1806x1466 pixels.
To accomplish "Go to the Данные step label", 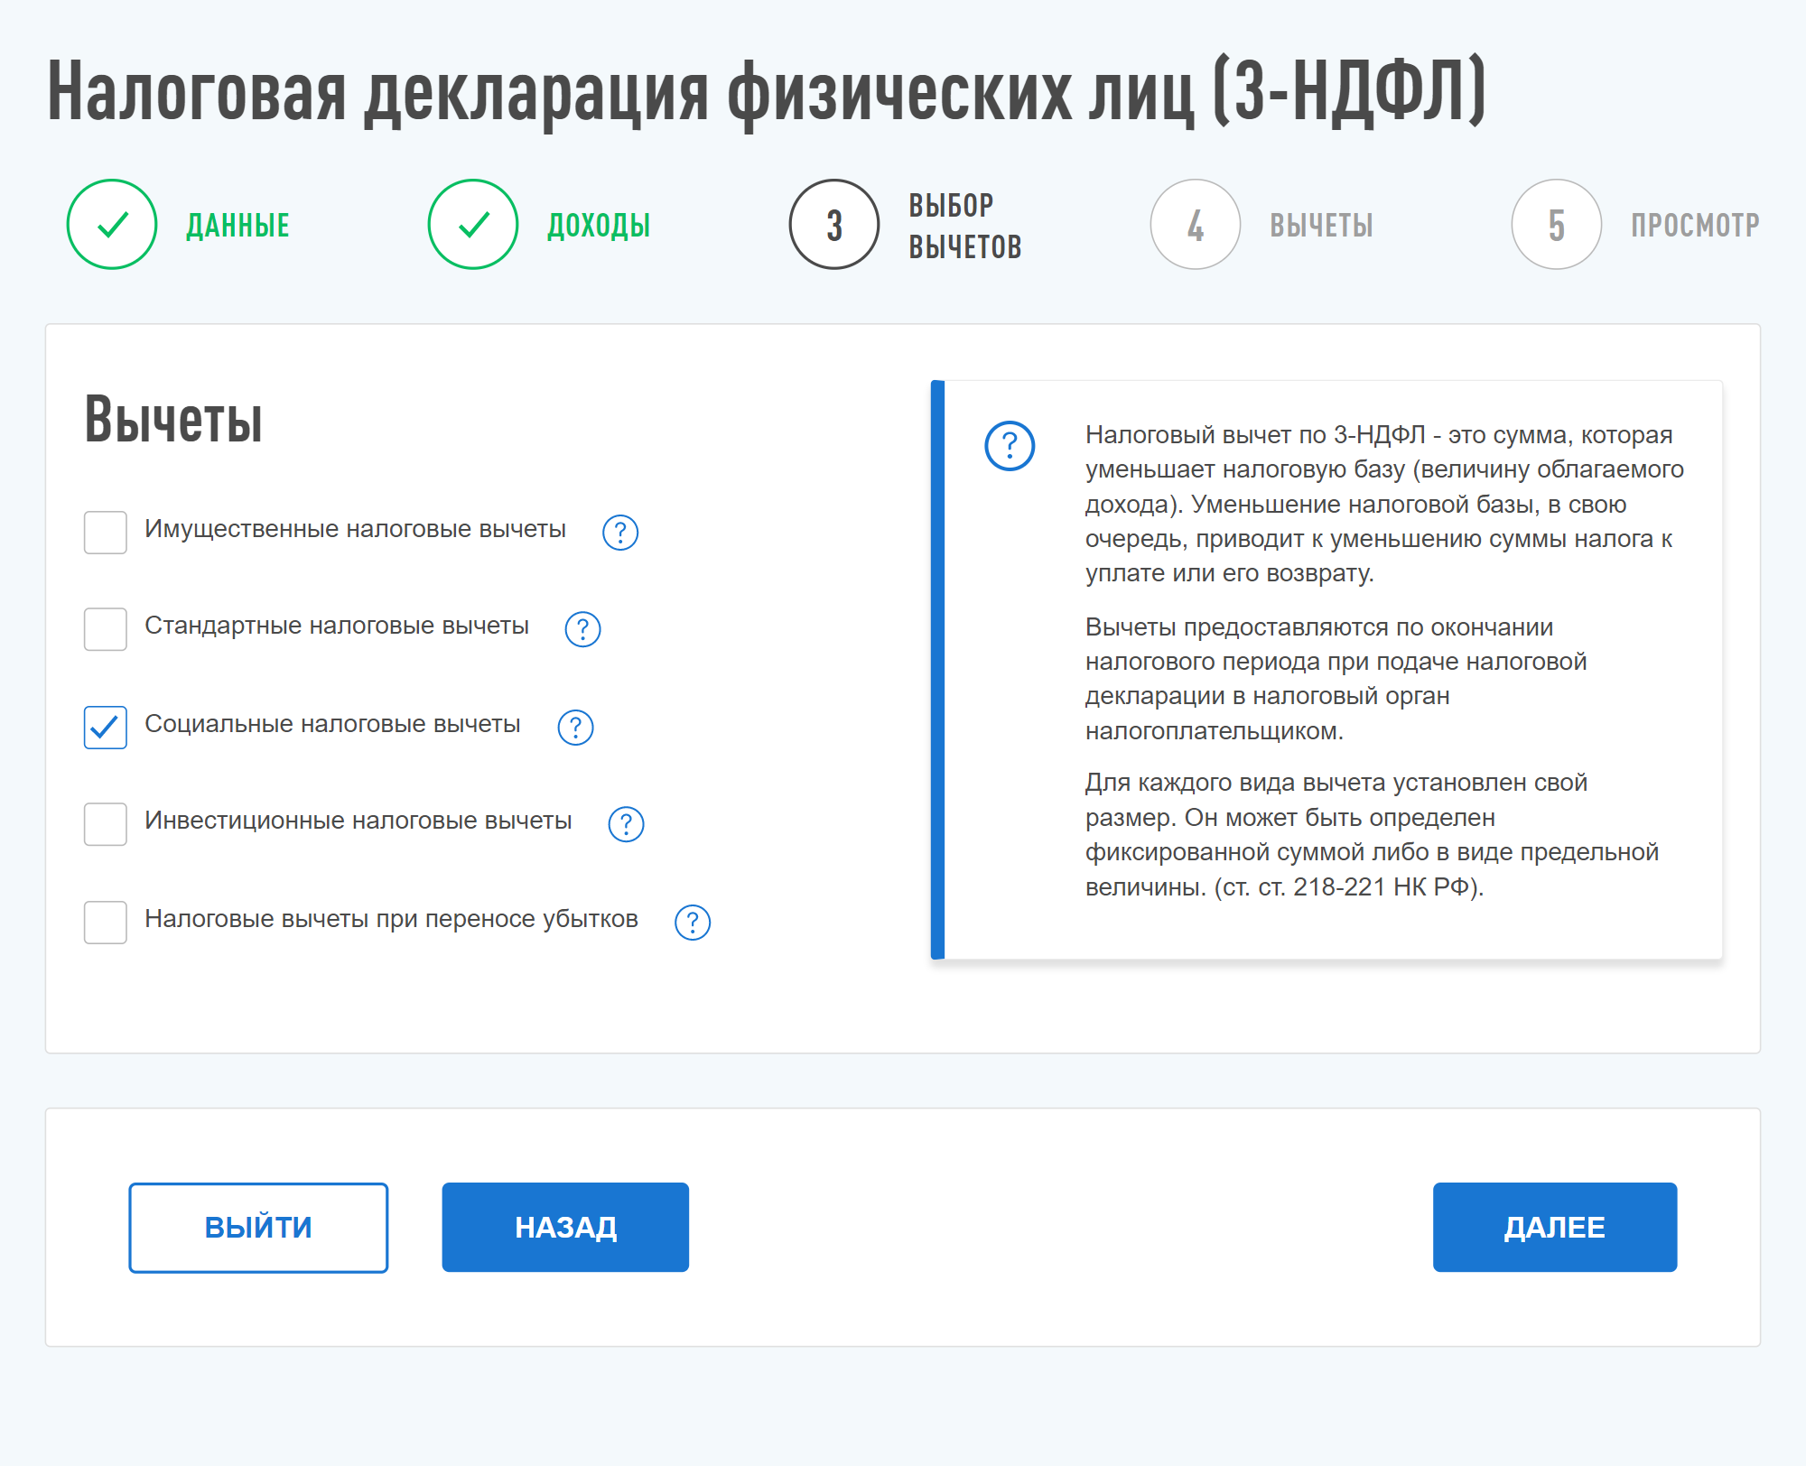I will coord(237,226).
